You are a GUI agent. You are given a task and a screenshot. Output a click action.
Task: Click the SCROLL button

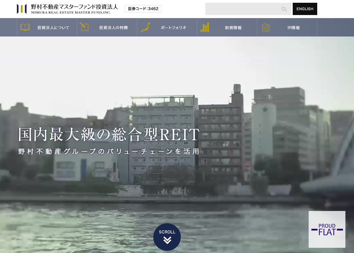167,237
